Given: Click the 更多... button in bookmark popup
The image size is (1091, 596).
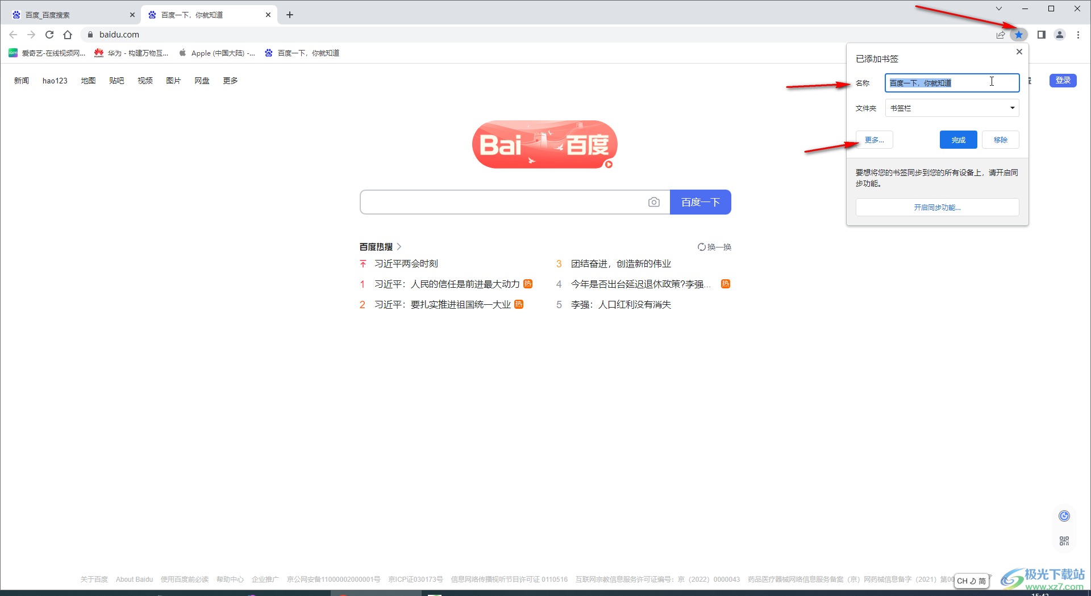Looking at the screenshot, I should click(x=874, y=140).
